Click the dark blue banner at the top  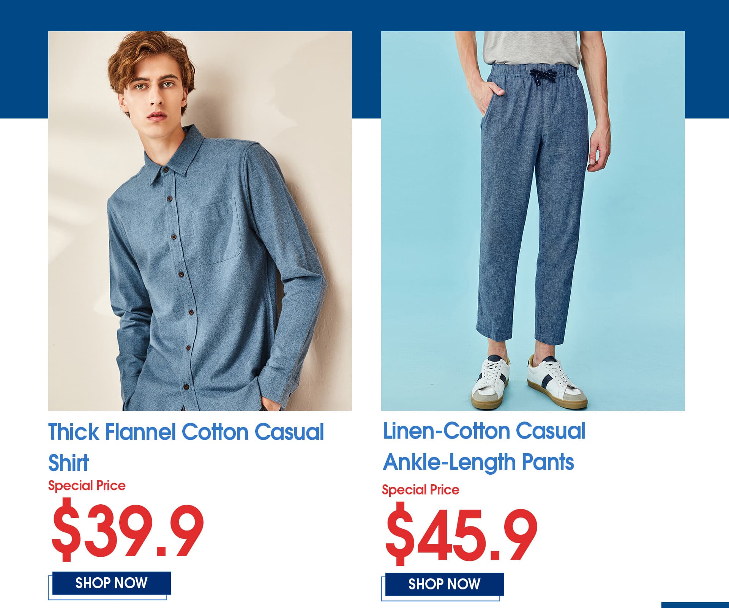(x=364, y=15)
